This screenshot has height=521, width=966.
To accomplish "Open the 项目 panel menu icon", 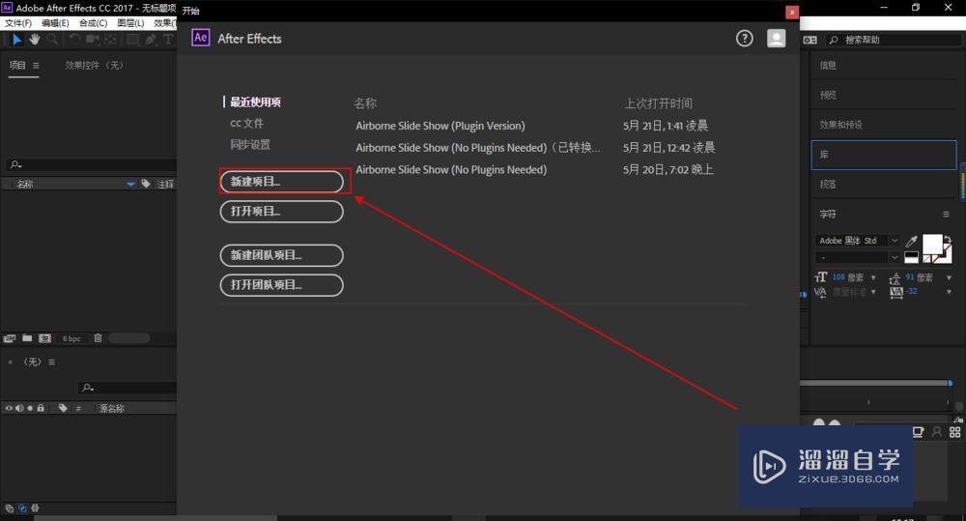I will (36, 66).
